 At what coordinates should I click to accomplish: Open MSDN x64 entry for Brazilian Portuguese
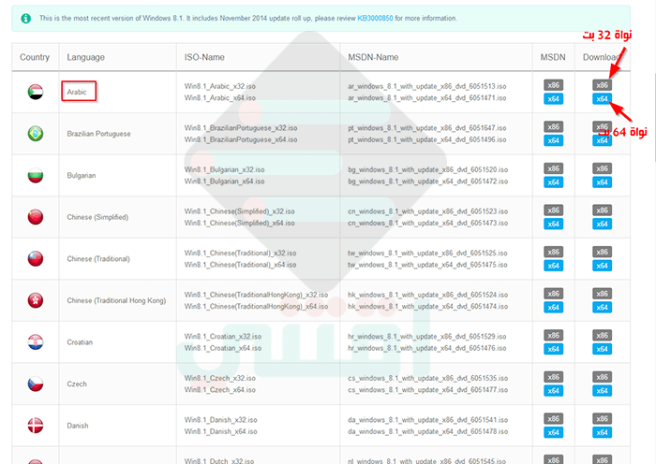click(554, 140)
